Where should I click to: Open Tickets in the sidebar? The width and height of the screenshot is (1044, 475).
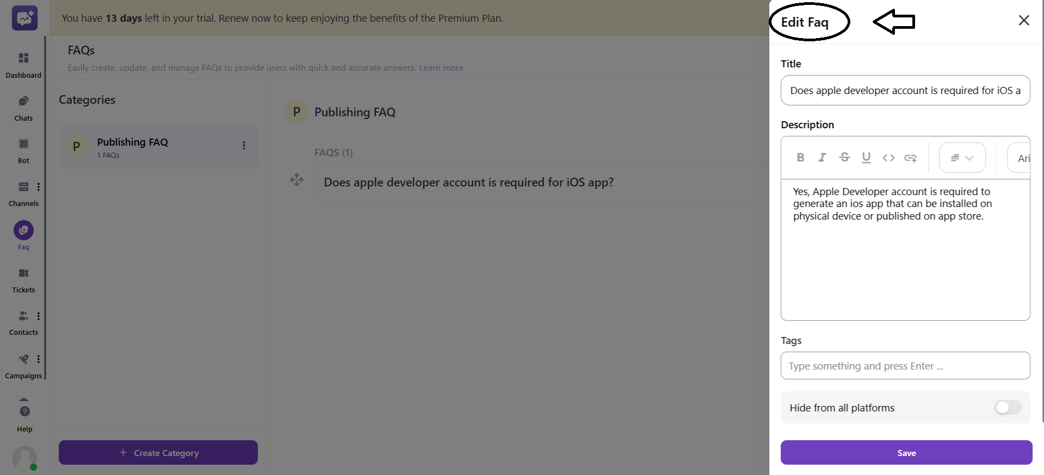pyautogui.click(x=23, y=280)
